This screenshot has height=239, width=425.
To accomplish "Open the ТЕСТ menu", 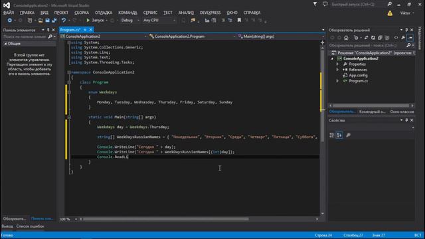I will point(168,13).
